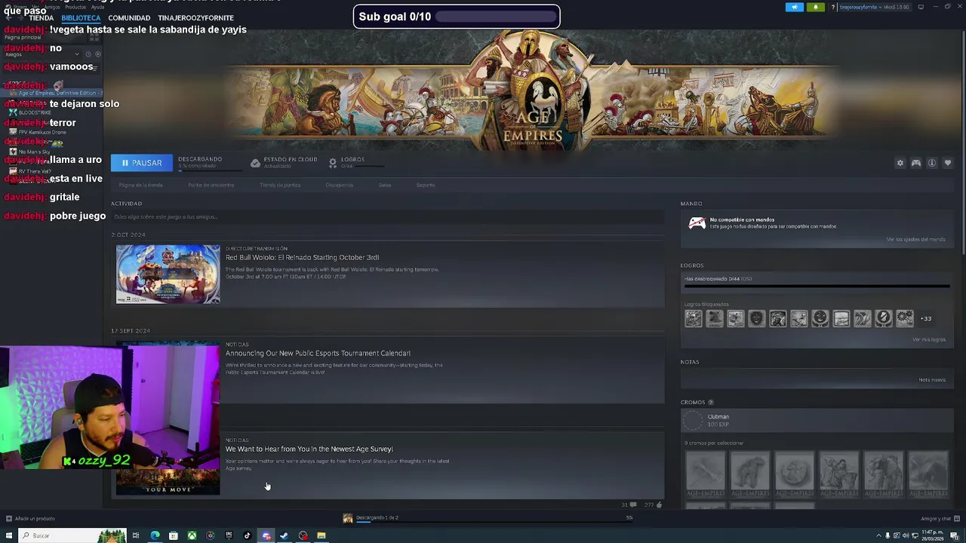Click the cloud status icon

point(255,163)
